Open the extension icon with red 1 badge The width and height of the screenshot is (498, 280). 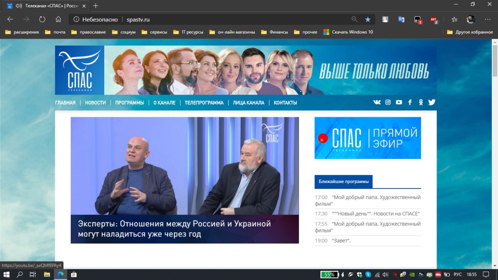[418, 19]
